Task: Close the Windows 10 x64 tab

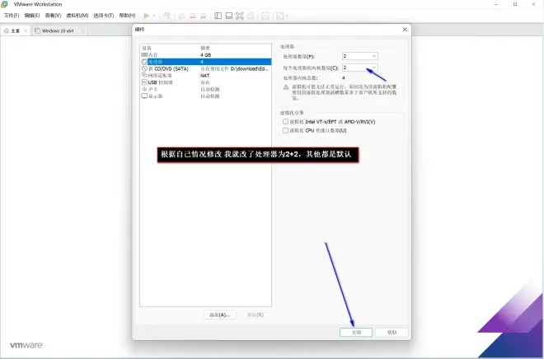Action: click(x=82, y=30)
